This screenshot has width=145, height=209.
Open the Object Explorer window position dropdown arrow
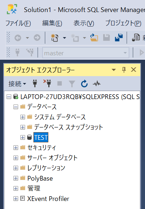(114, 70)
